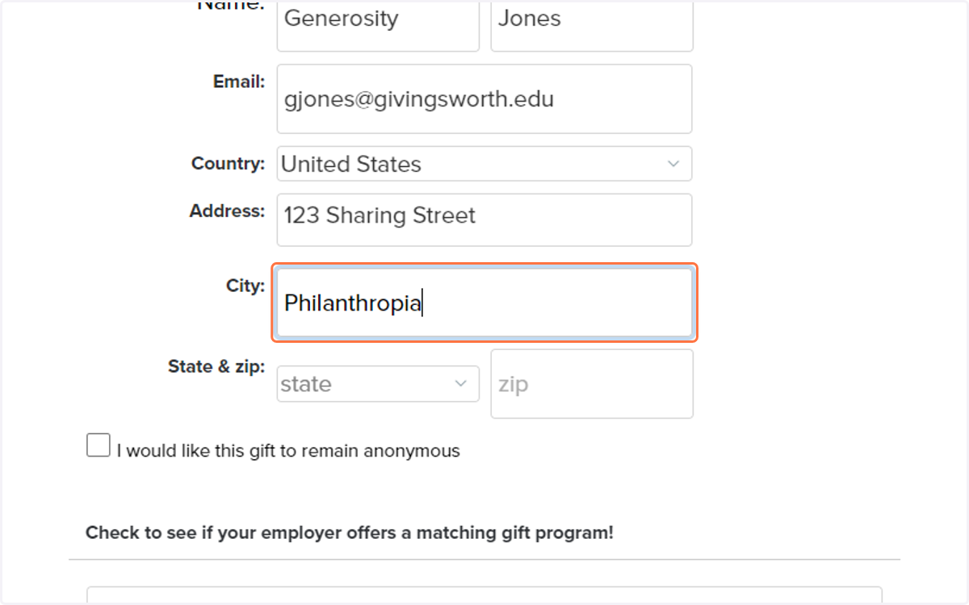
Task: Click the Address: field label
Action: tap(227, 211)
